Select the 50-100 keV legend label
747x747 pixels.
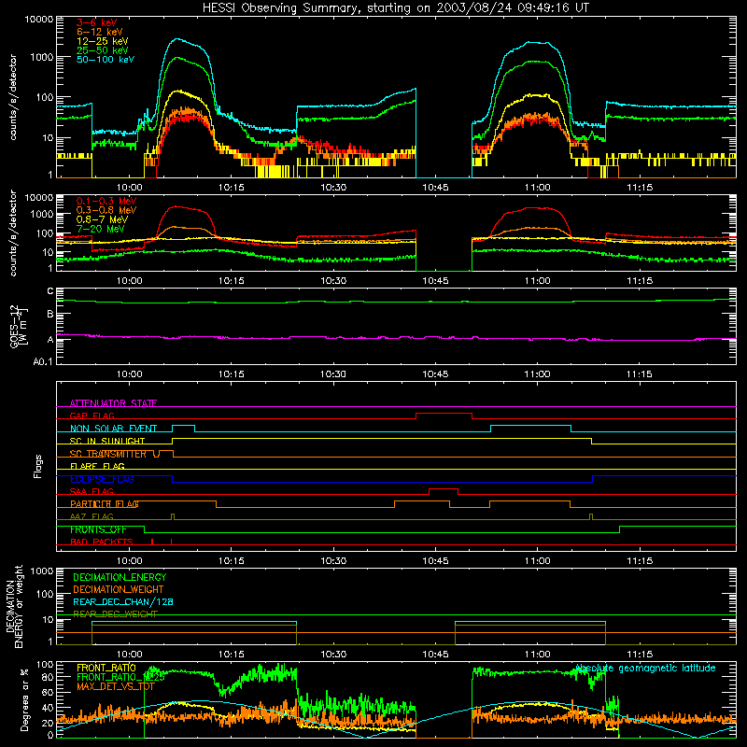(106, 60)
